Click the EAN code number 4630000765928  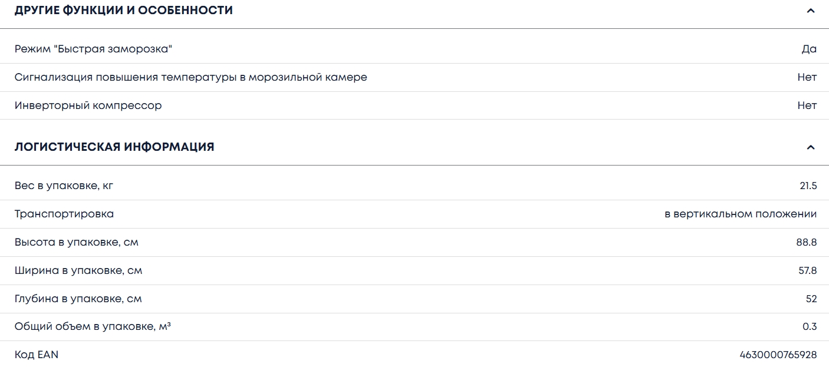pos(778,355)
